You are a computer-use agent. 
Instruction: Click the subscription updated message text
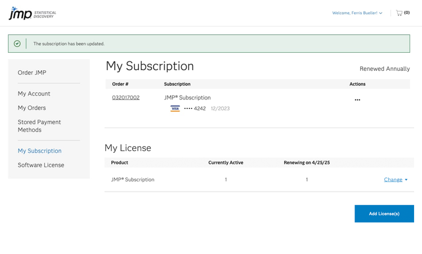click(x=69, y=44)
